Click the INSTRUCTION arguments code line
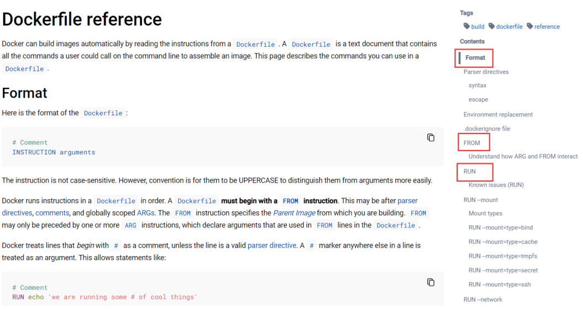Screen dimensions: 583x309 (54, 152)
